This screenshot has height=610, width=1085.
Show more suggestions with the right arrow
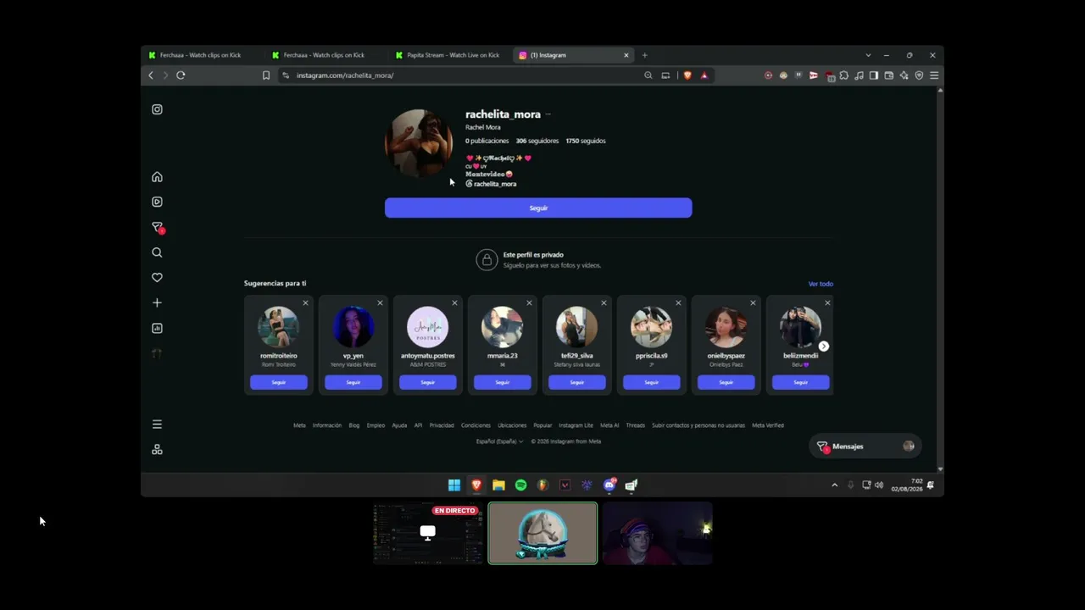point(823,346)
